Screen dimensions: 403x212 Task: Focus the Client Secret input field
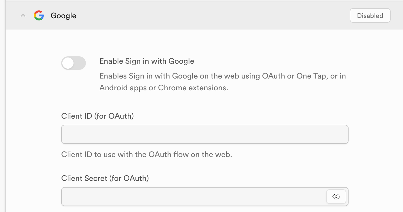pyautogui.click(x=194, y=197)
